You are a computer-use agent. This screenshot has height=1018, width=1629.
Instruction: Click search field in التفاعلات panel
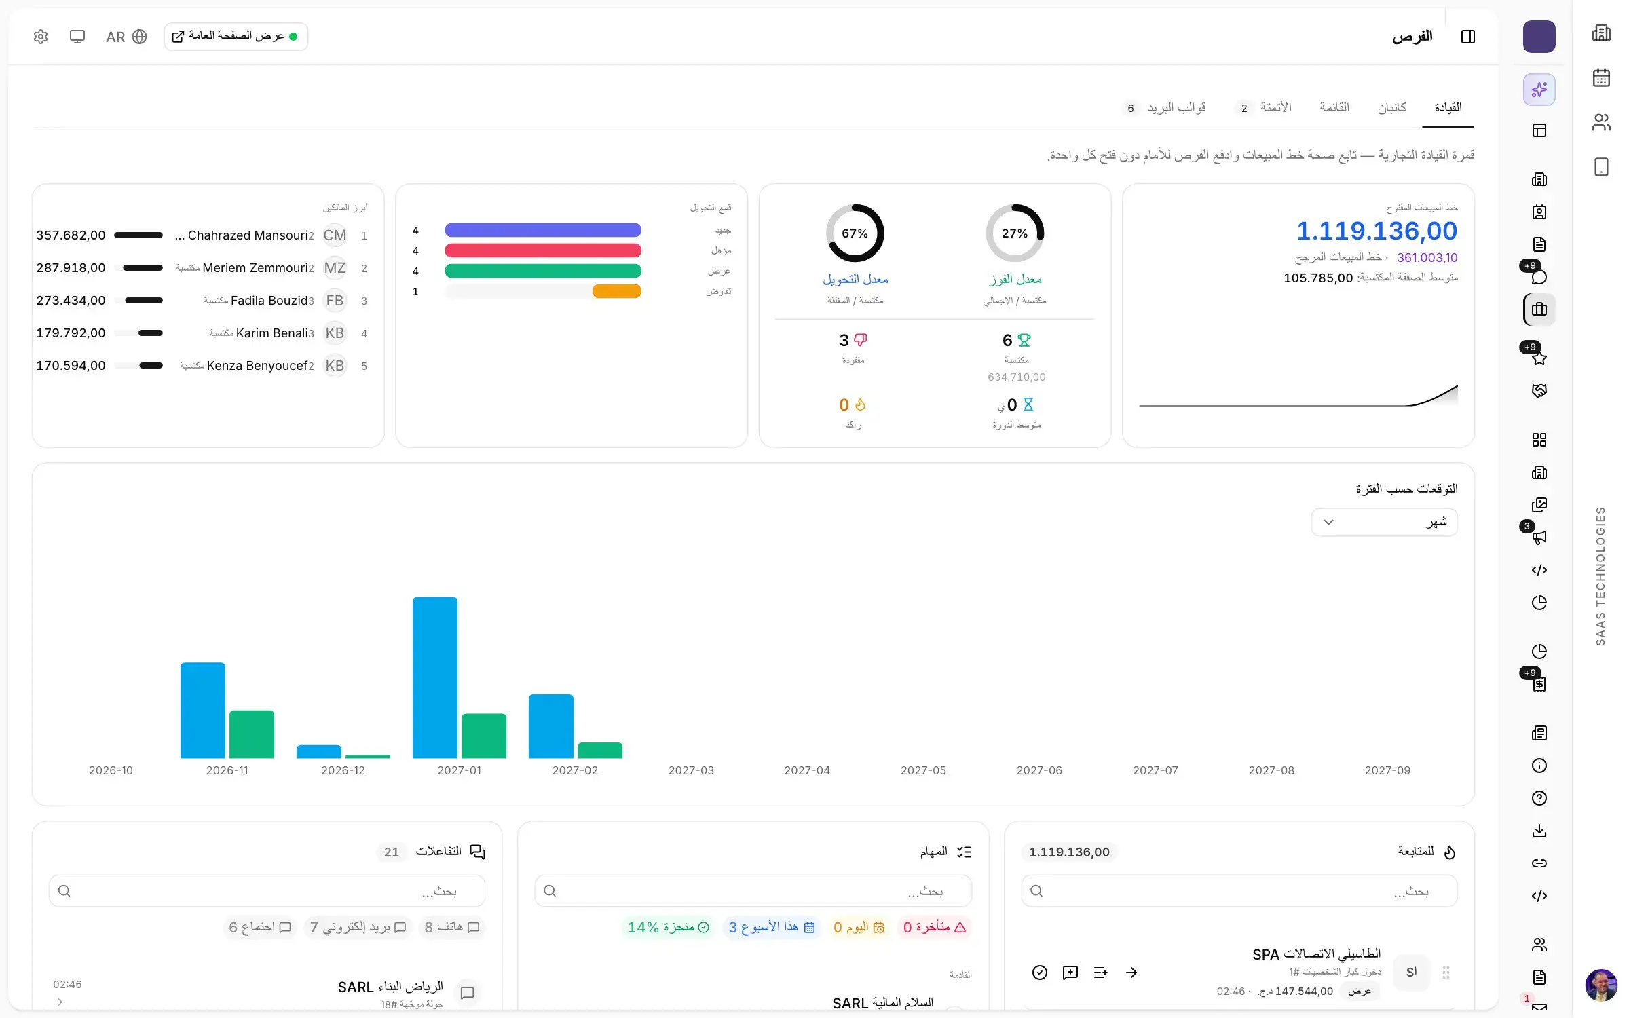point(267,891)
